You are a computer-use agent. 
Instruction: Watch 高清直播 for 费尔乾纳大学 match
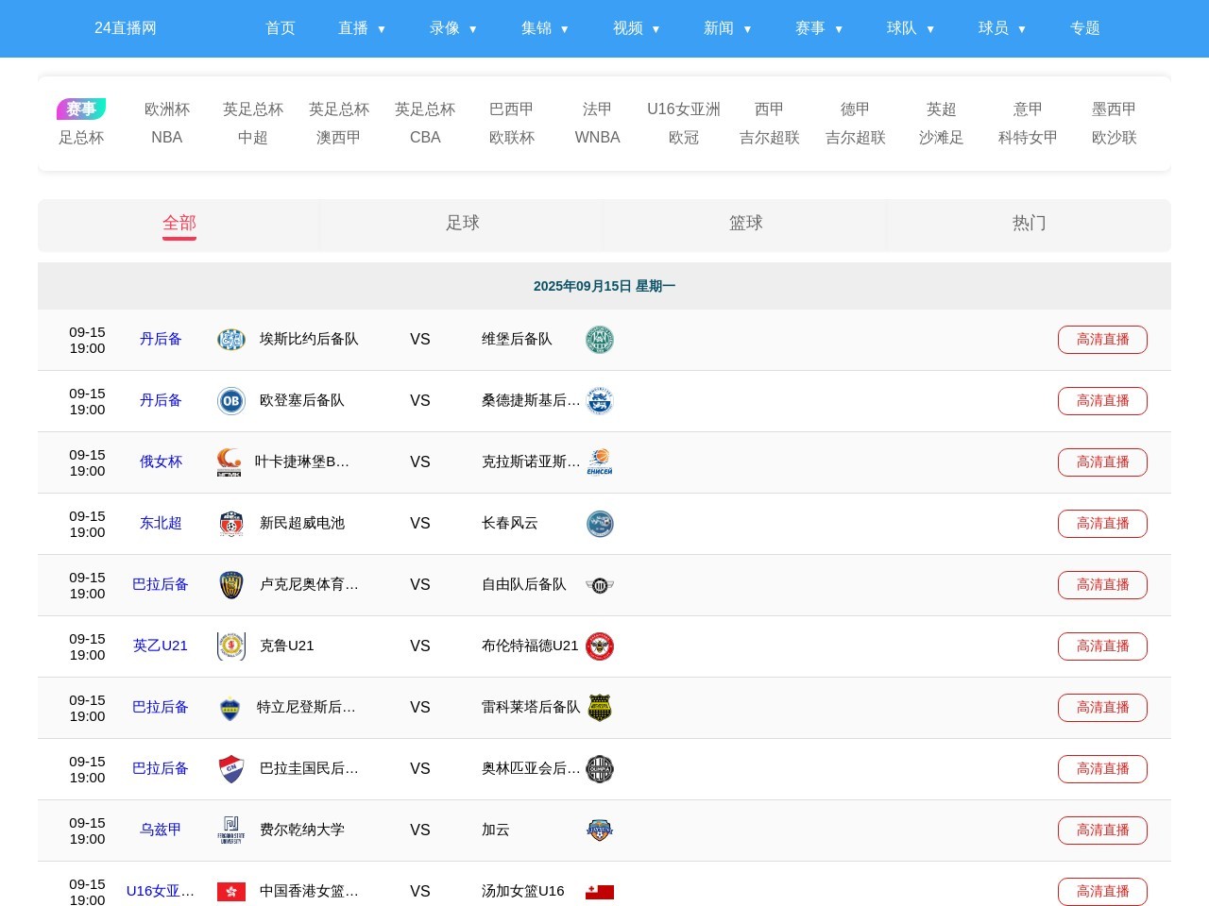click(1102, 830)
